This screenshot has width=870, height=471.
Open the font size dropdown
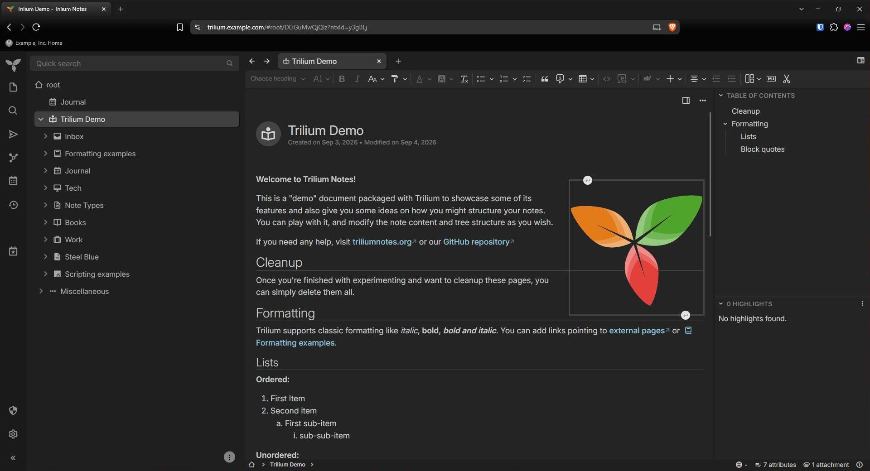coord(321,79)
